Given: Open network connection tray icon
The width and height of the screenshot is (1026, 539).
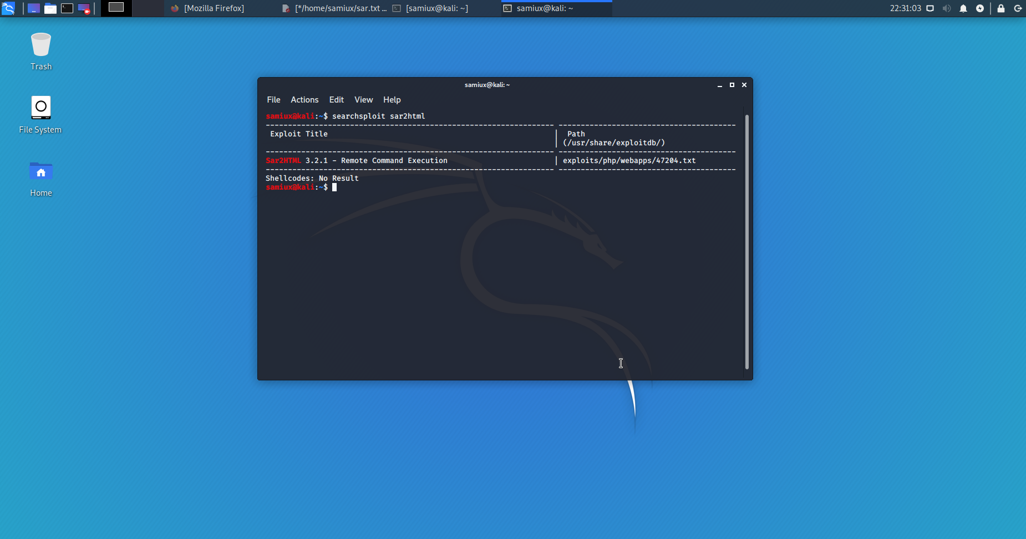Looking at the screenshot, I should coord(931,8).
